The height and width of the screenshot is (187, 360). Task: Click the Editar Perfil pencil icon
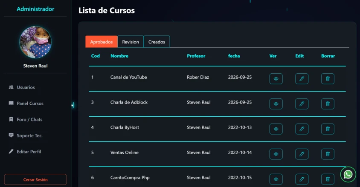pyautogui.click(x=11, y=152)
